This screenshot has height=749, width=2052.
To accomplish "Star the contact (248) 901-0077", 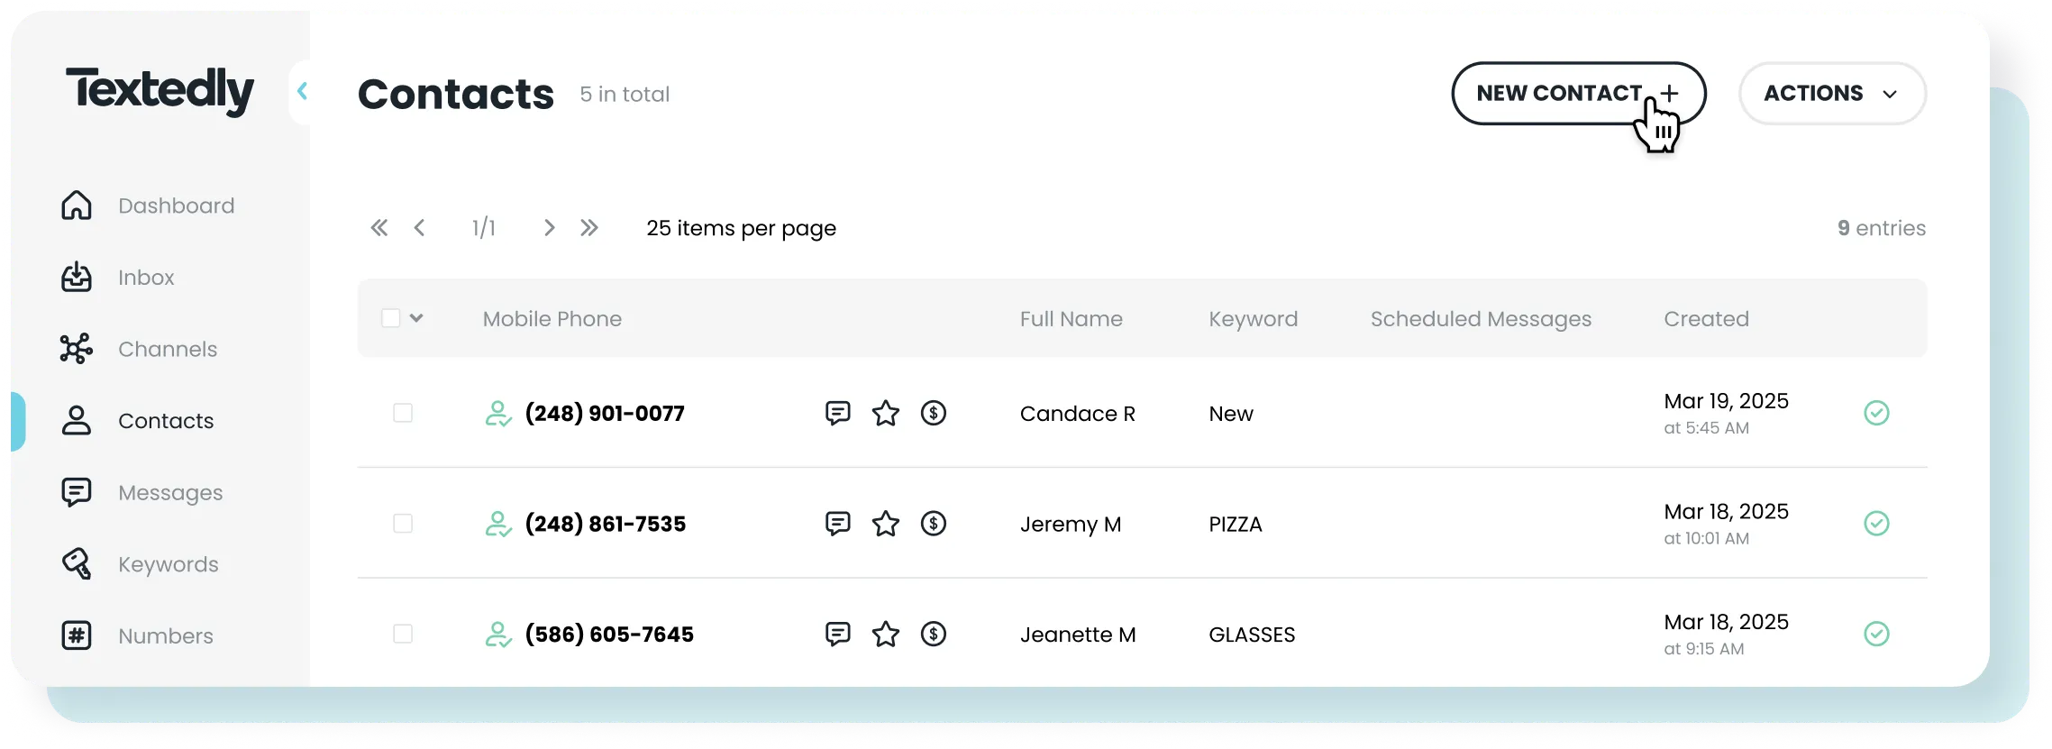I will click(x=886, y=413).
